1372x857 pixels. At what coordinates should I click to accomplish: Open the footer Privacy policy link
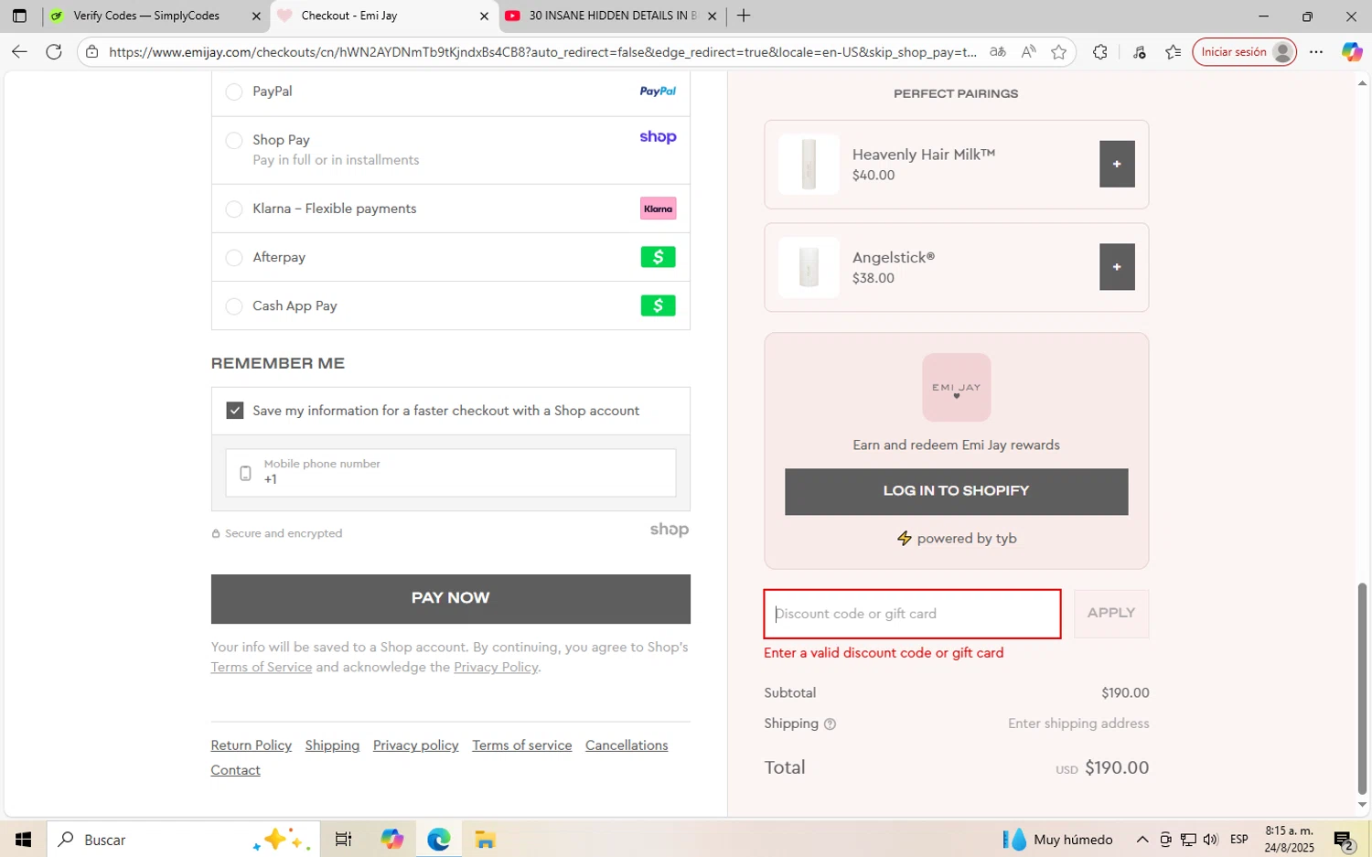click(416, 745)
